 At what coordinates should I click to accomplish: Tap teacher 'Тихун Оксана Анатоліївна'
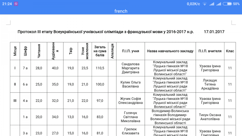tap(210, 117)
